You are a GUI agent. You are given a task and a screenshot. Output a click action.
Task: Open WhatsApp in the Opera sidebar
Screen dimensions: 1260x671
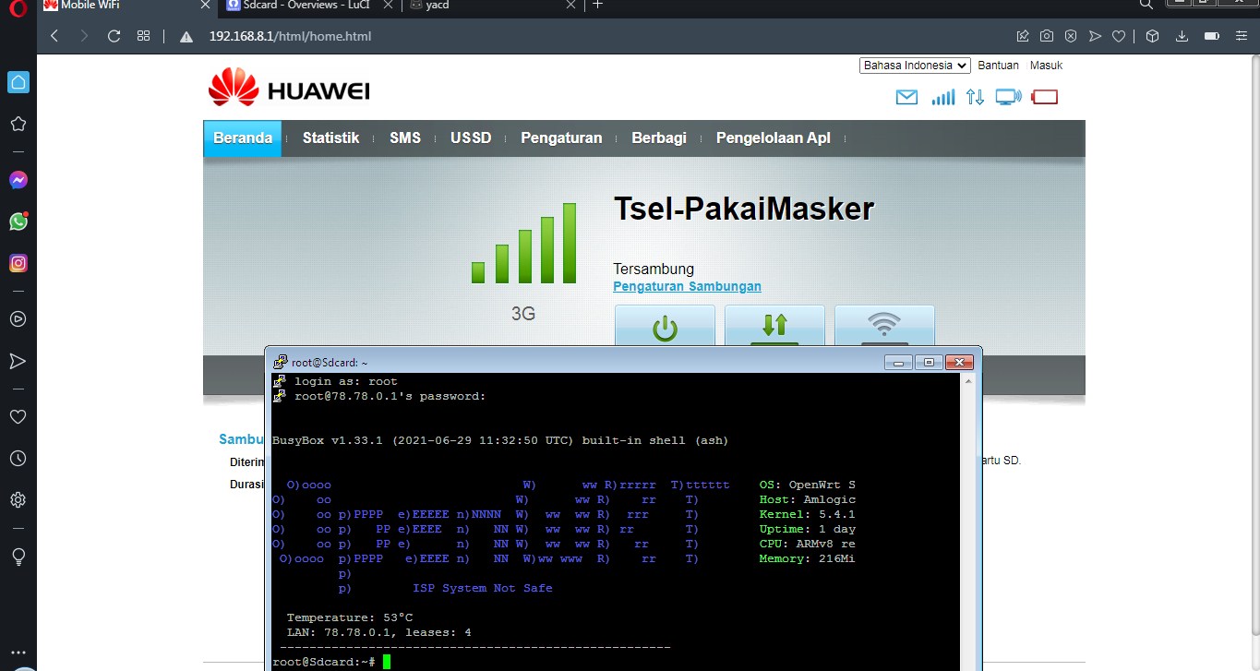point(18,222)
